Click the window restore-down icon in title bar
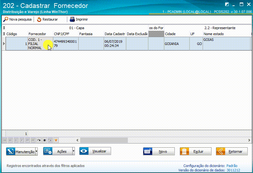 tap(227, 4)
